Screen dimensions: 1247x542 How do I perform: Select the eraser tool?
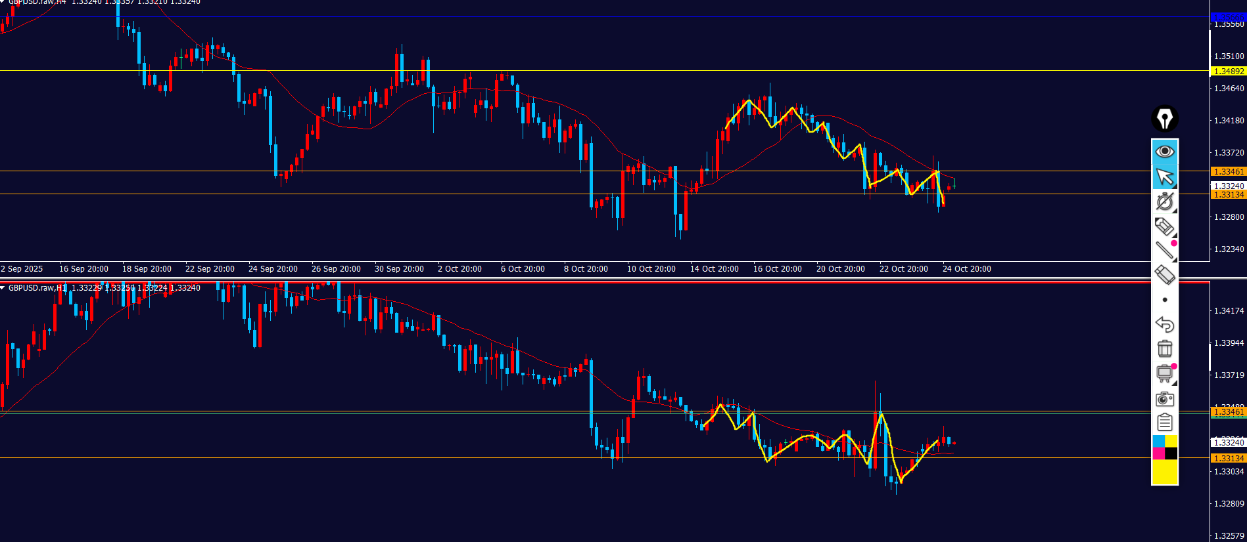tap(1164, 275)
